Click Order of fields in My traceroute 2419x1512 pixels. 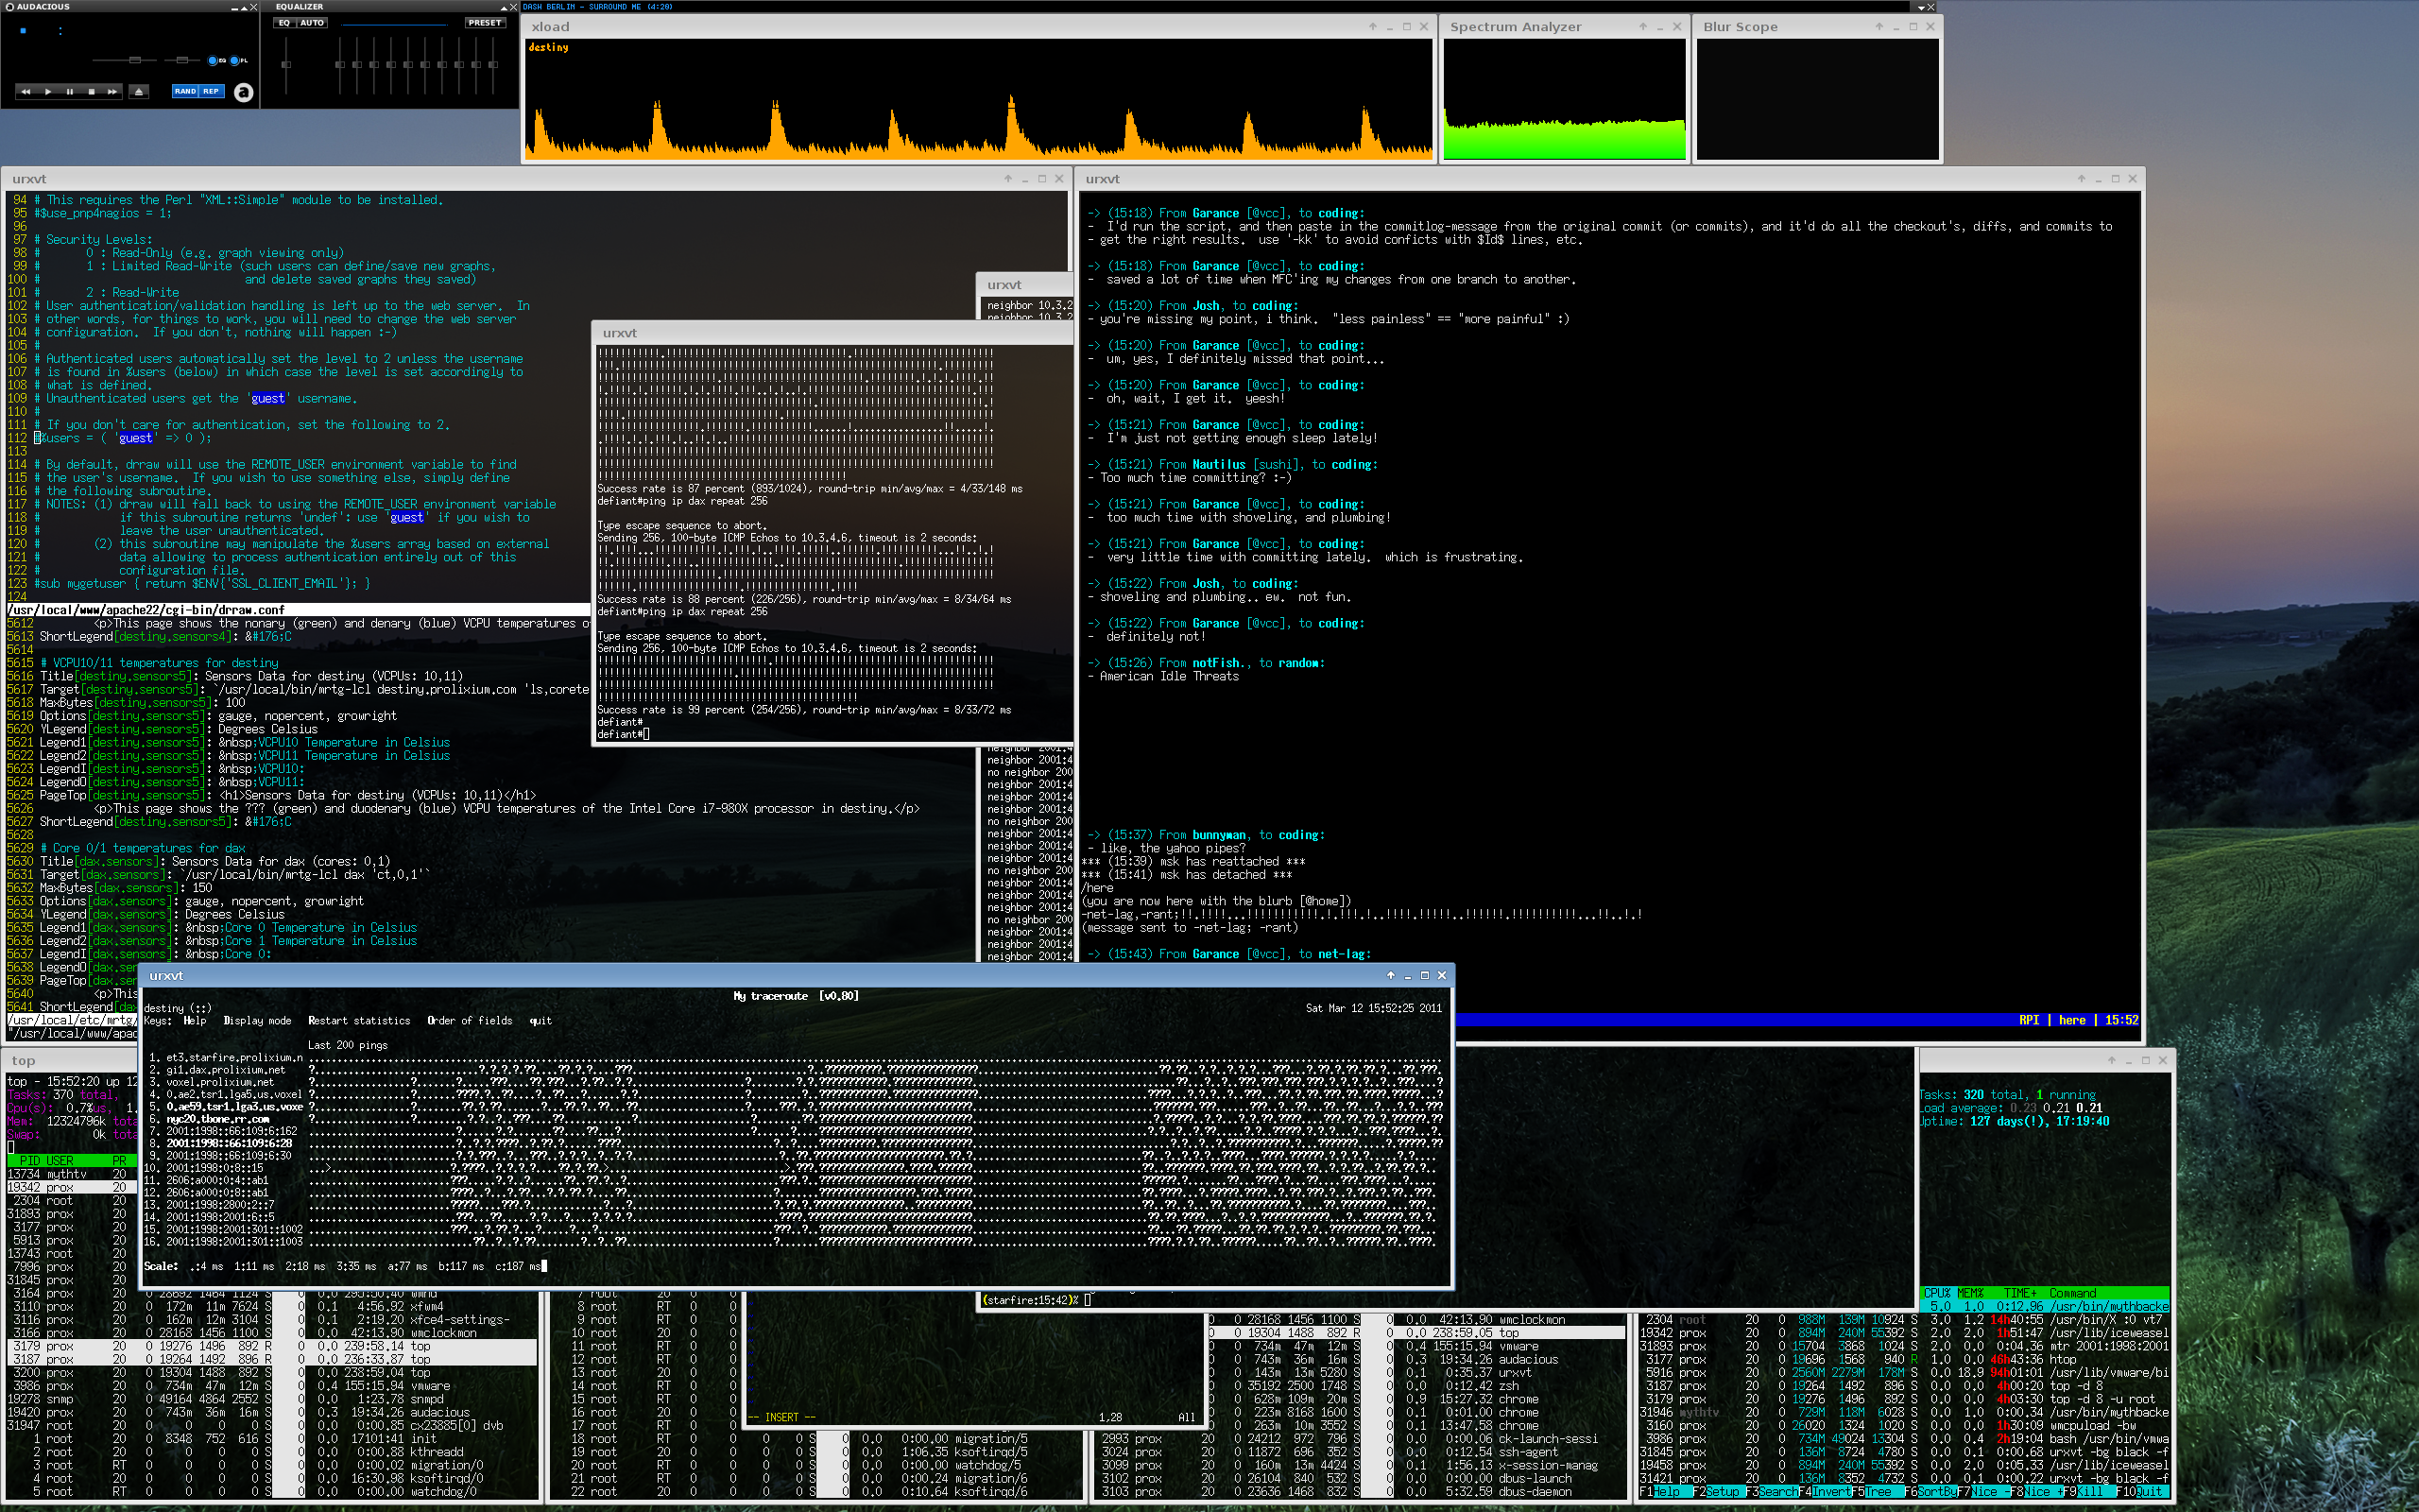(469, 1021)
